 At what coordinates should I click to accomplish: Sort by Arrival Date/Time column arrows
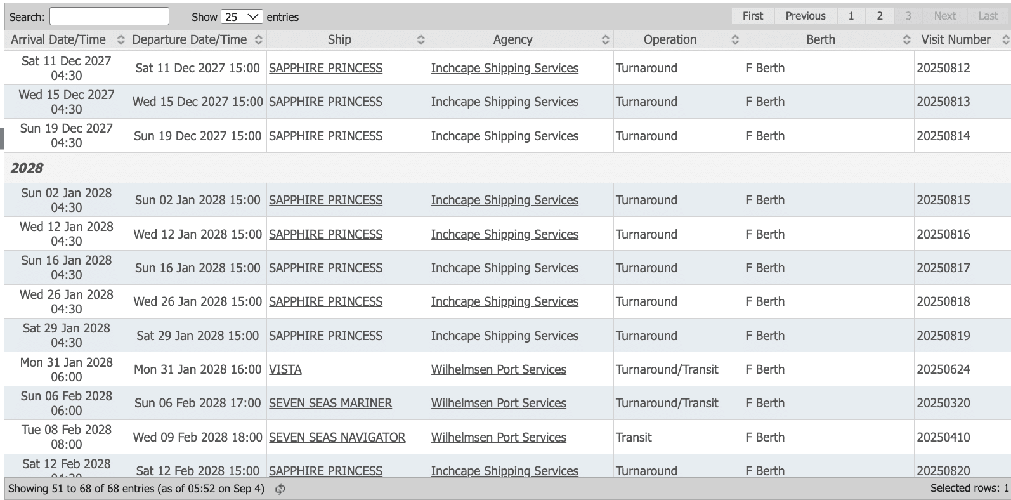click(x=121, y=39)
